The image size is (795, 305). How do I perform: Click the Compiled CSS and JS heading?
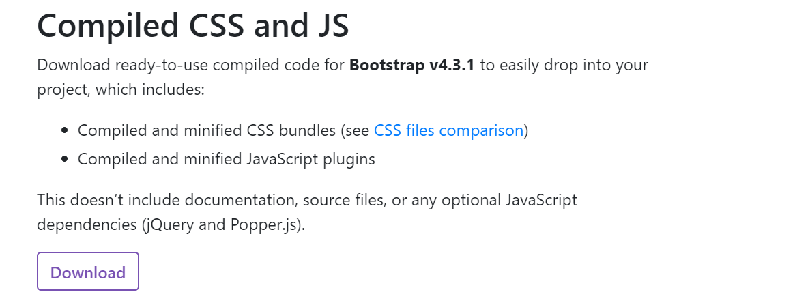click(x=193, y=25)
